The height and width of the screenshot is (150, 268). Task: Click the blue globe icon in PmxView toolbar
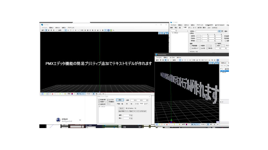point(108,30)
